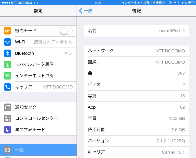Screen dimensions: 196x158
Task: Tap the ネットワーク NTT DOCOMO value
Action: pos(170,51)
